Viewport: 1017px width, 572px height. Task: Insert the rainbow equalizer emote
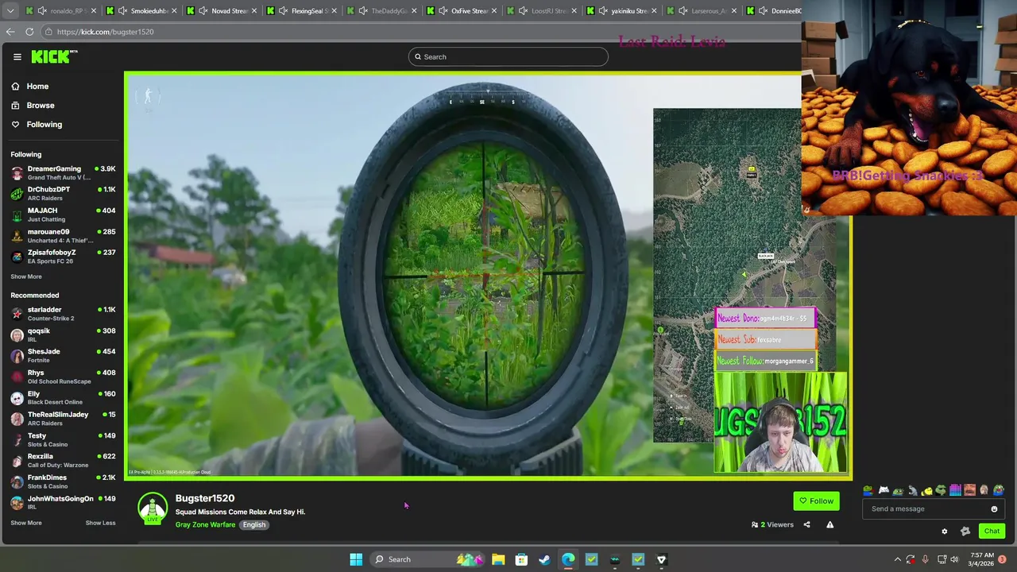(x=956, y=490)
